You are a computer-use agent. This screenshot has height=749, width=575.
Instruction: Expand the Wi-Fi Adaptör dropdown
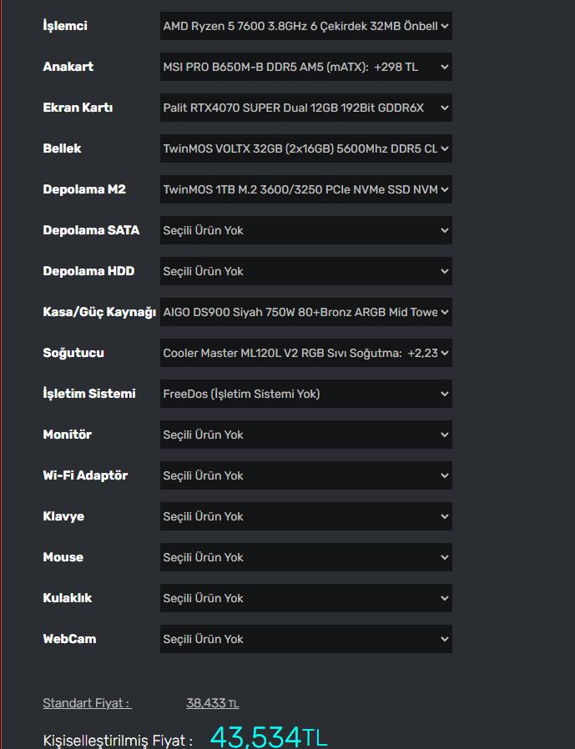[305, 475]
